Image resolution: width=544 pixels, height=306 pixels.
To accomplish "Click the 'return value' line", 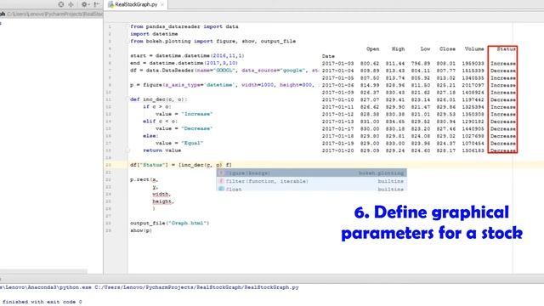I will [x=162, y=150].
